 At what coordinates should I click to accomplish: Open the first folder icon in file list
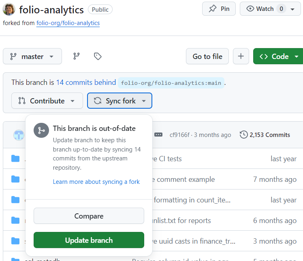[15, 159]
